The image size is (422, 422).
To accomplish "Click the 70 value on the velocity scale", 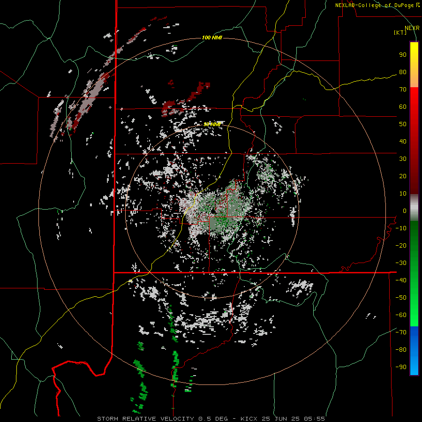I will 403,90.
